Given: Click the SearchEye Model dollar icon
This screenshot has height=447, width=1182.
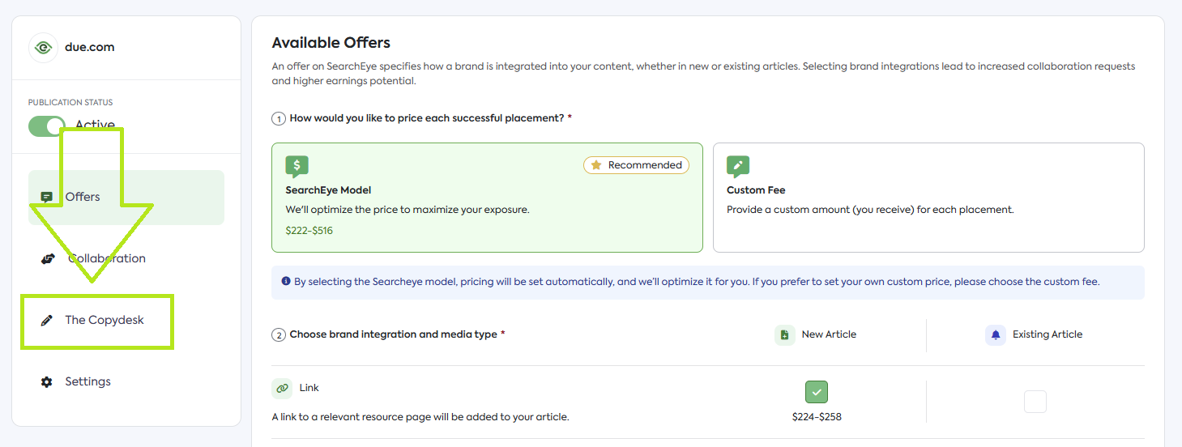Looking at the screenshot, I should [x=297, y=167].
